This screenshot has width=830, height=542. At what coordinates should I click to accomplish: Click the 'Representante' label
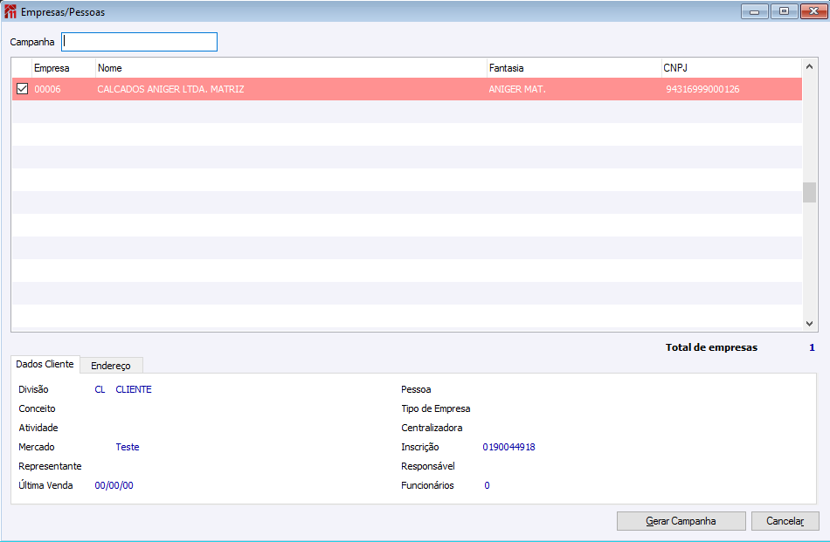click(x=51, y=466)
